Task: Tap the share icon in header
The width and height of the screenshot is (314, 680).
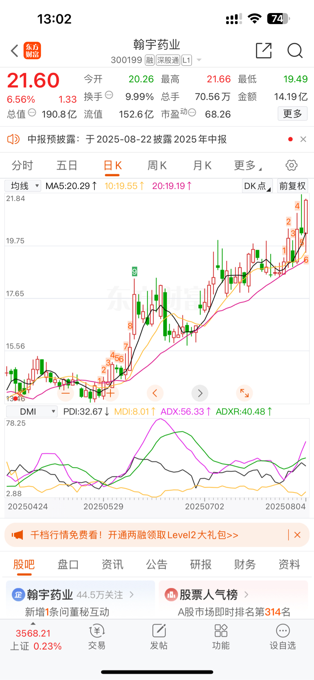Action: [263, 50]
